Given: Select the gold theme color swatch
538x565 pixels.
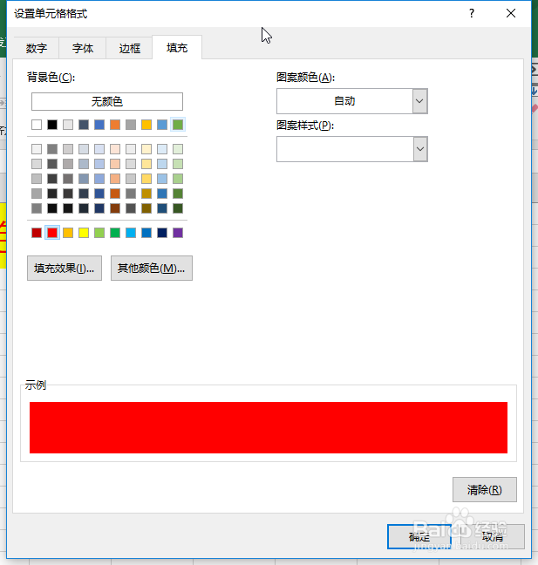Looking at the screenshot, I should pos(146,125).
